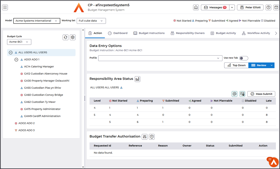Click the Mass Submit button
The image size is (280, 169).
(261, 94)
